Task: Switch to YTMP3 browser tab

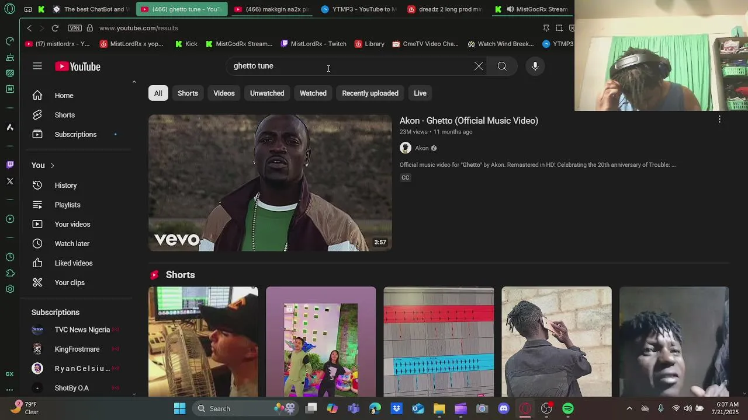Action: click(x=359, y=9)
